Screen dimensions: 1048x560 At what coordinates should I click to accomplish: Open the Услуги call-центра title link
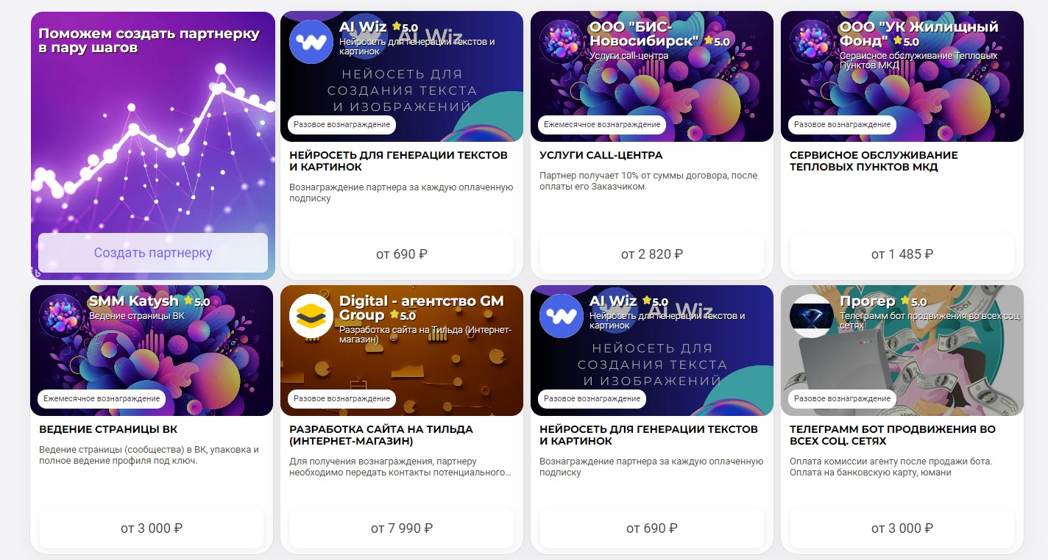pyautogui.click(x=601, y=155)
